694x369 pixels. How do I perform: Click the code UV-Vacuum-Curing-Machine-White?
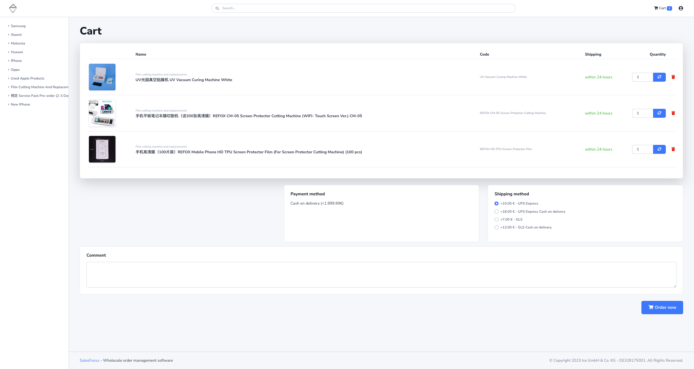503,77
